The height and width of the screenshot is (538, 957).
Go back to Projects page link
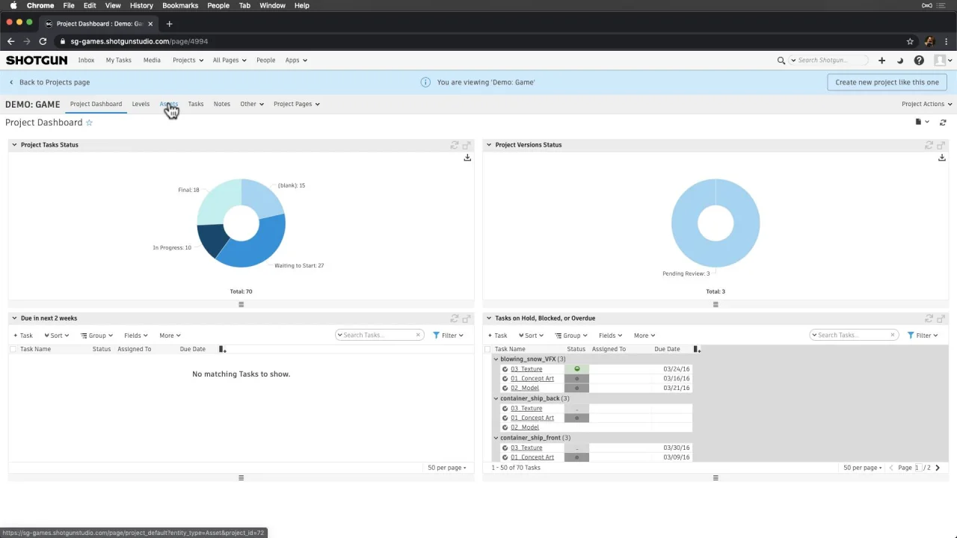49,82
